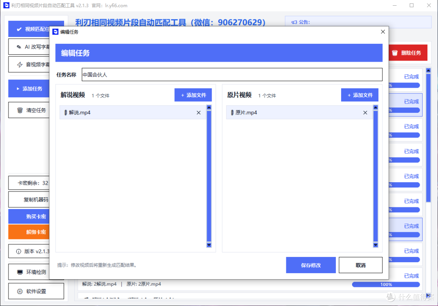Close the 编辑任务 dialog
The height and width of the screenshot is (306, 438).
point(383,32)
